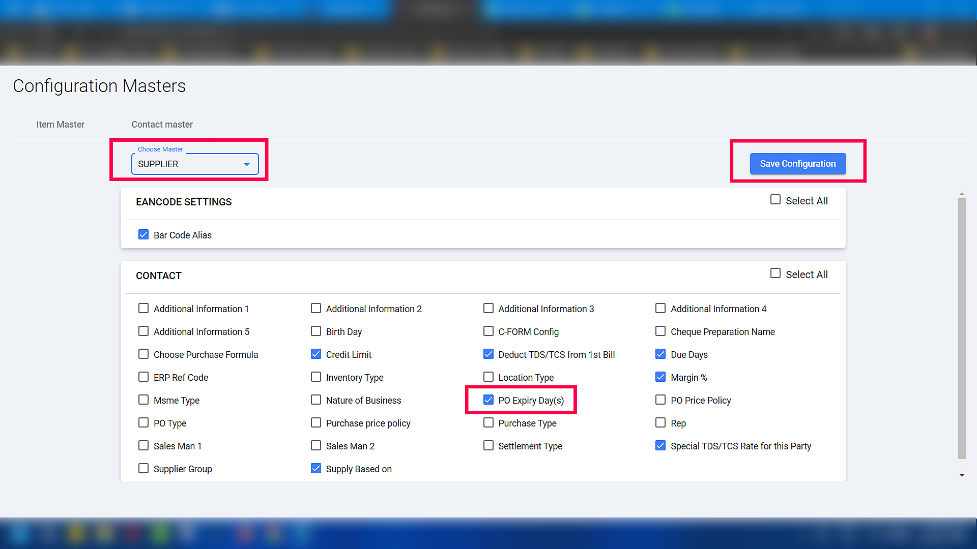Screen dimensions: 977x549
Task: Click scrollbar up arrow at top
Action: pos(962,194)
